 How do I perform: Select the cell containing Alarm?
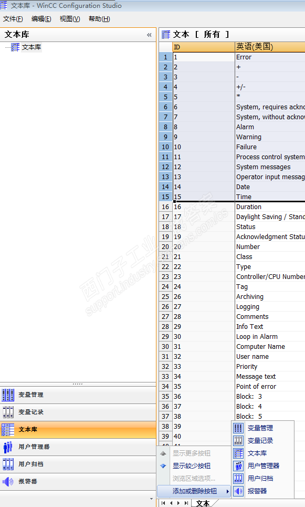pyautogui.click(x=270, y=127)
